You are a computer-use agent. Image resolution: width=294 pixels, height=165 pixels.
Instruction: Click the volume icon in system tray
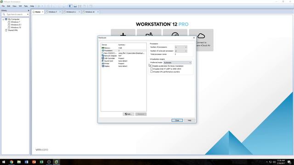pos(274,162)
